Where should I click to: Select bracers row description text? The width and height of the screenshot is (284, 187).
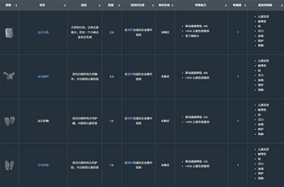[x=85, y=121]
